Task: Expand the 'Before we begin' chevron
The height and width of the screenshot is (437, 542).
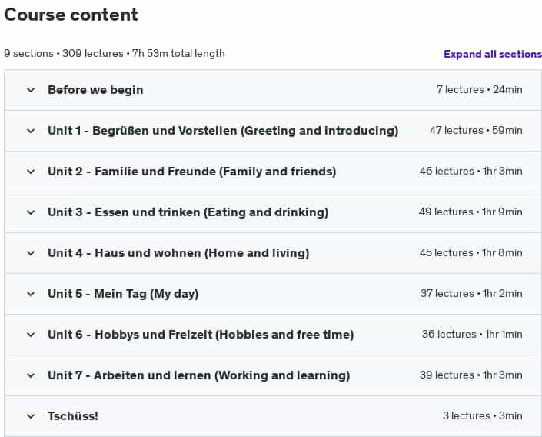Action: pos(31,90)
